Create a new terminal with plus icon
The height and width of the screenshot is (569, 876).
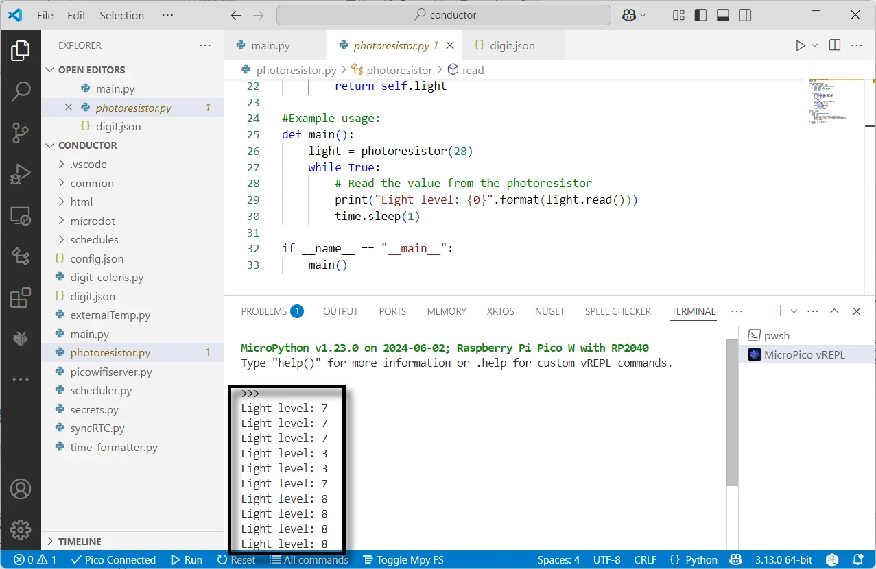781,311
